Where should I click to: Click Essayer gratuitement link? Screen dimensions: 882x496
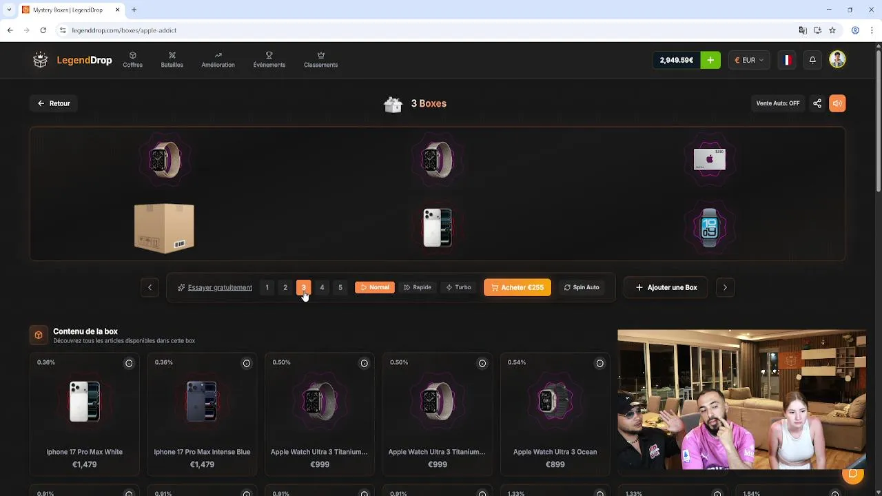(215, 287)
